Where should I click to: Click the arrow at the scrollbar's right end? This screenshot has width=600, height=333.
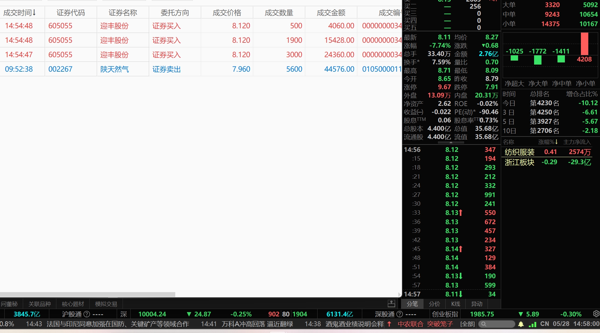click(399, 295)
